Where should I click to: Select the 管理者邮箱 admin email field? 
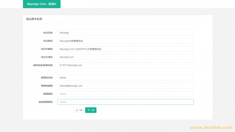coord(125,86)
